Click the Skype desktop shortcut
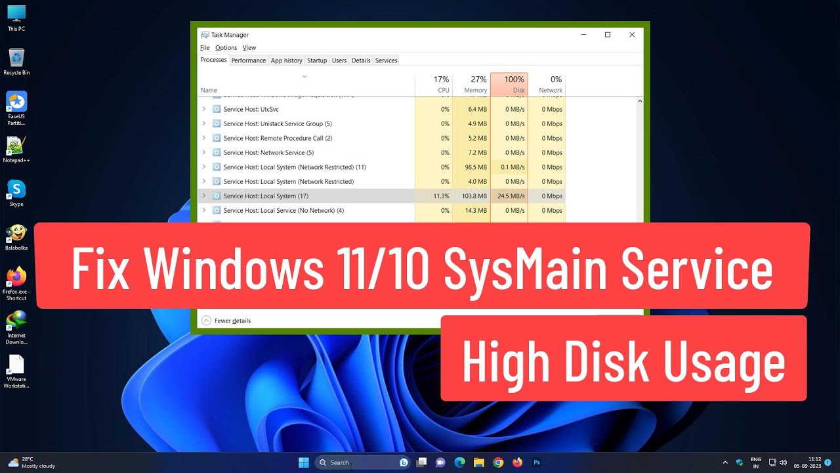This screenshot has width=840, height=473. tap(16, 194)
